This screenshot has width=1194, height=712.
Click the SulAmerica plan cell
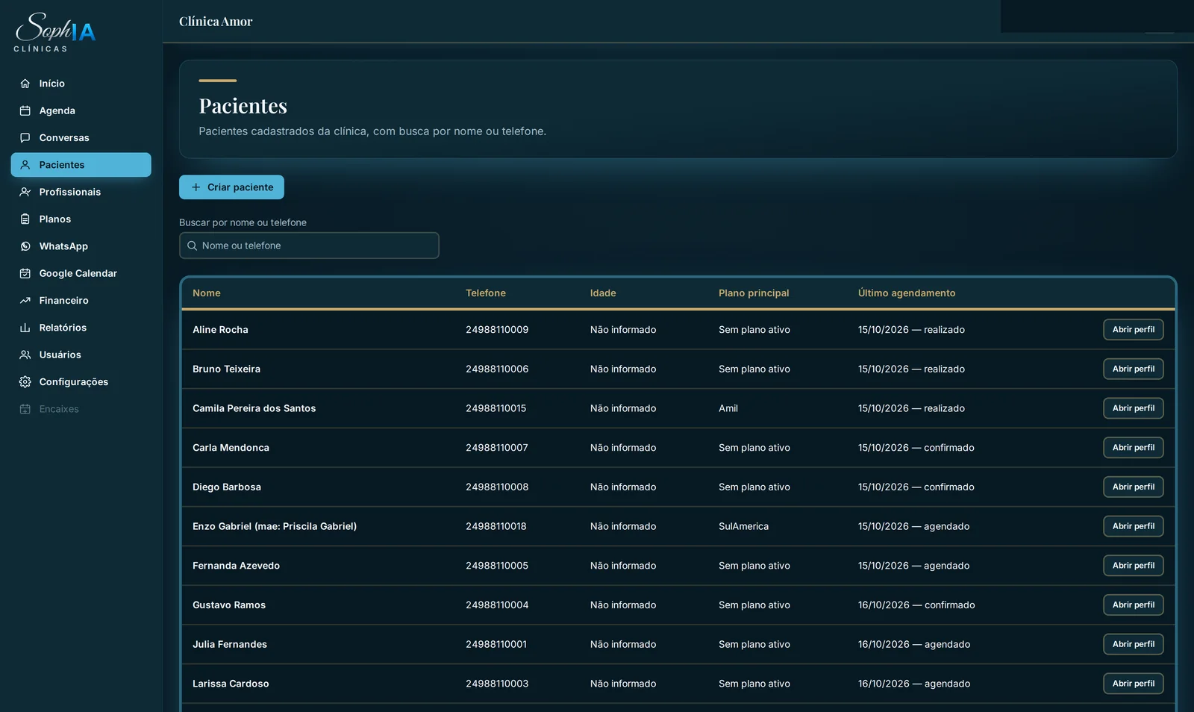point(743,526)
